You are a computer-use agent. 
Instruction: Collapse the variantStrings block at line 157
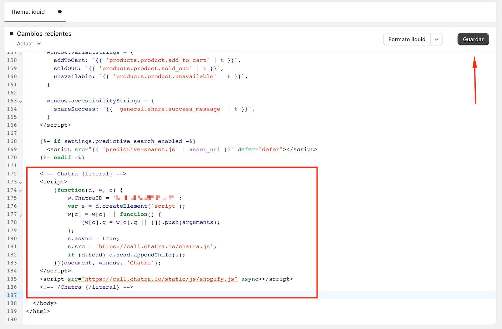point(20,53)
